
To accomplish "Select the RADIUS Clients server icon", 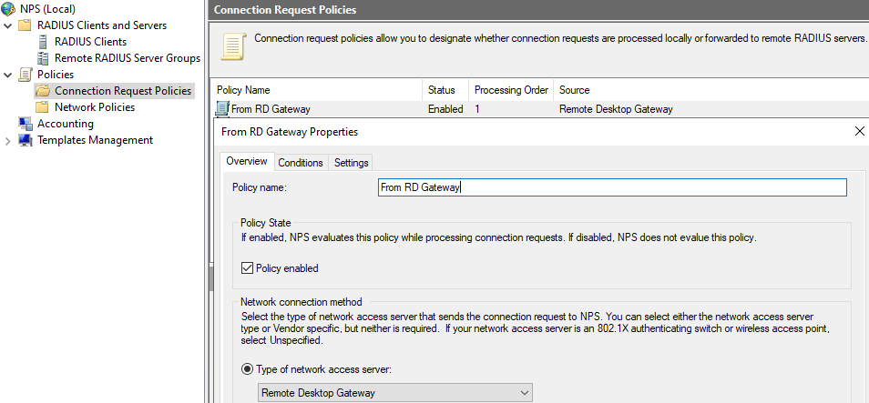I will point(43,42).
